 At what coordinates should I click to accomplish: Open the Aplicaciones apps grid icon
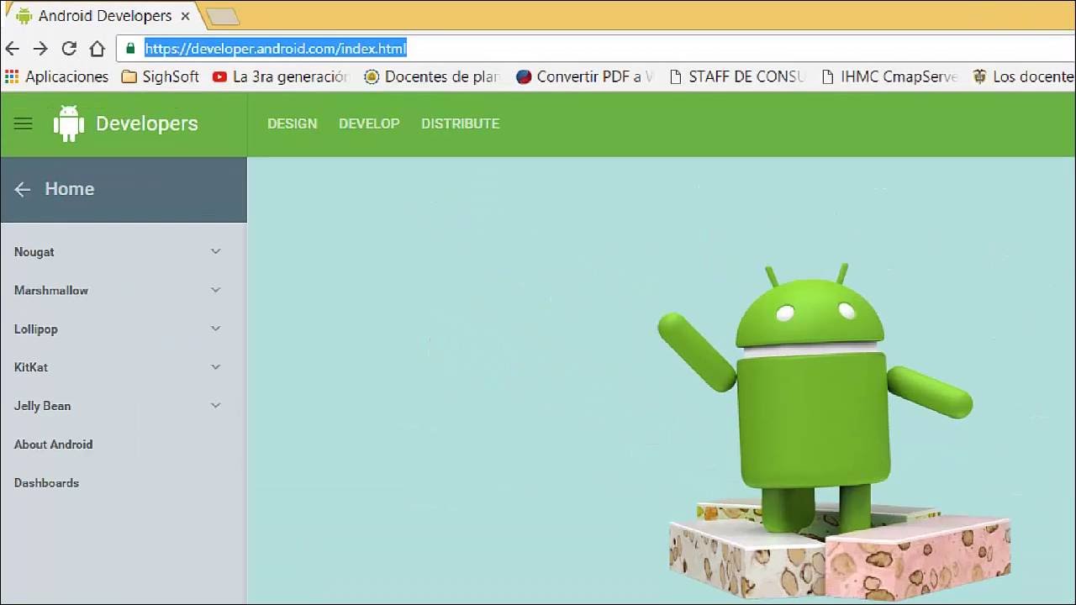tap(12, 76)
